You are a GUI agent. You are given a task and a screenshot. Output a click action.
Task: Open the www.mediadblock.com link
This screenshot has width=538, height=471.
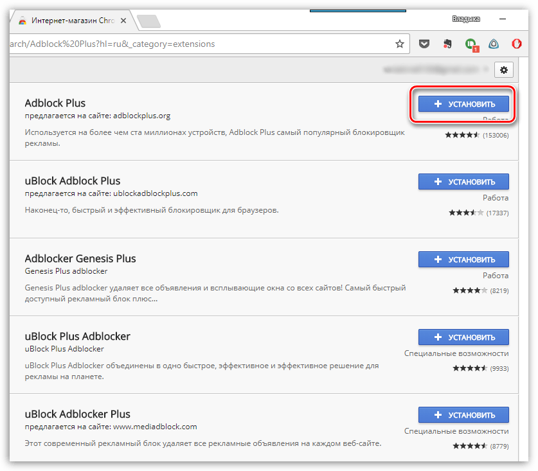point(156,427)
